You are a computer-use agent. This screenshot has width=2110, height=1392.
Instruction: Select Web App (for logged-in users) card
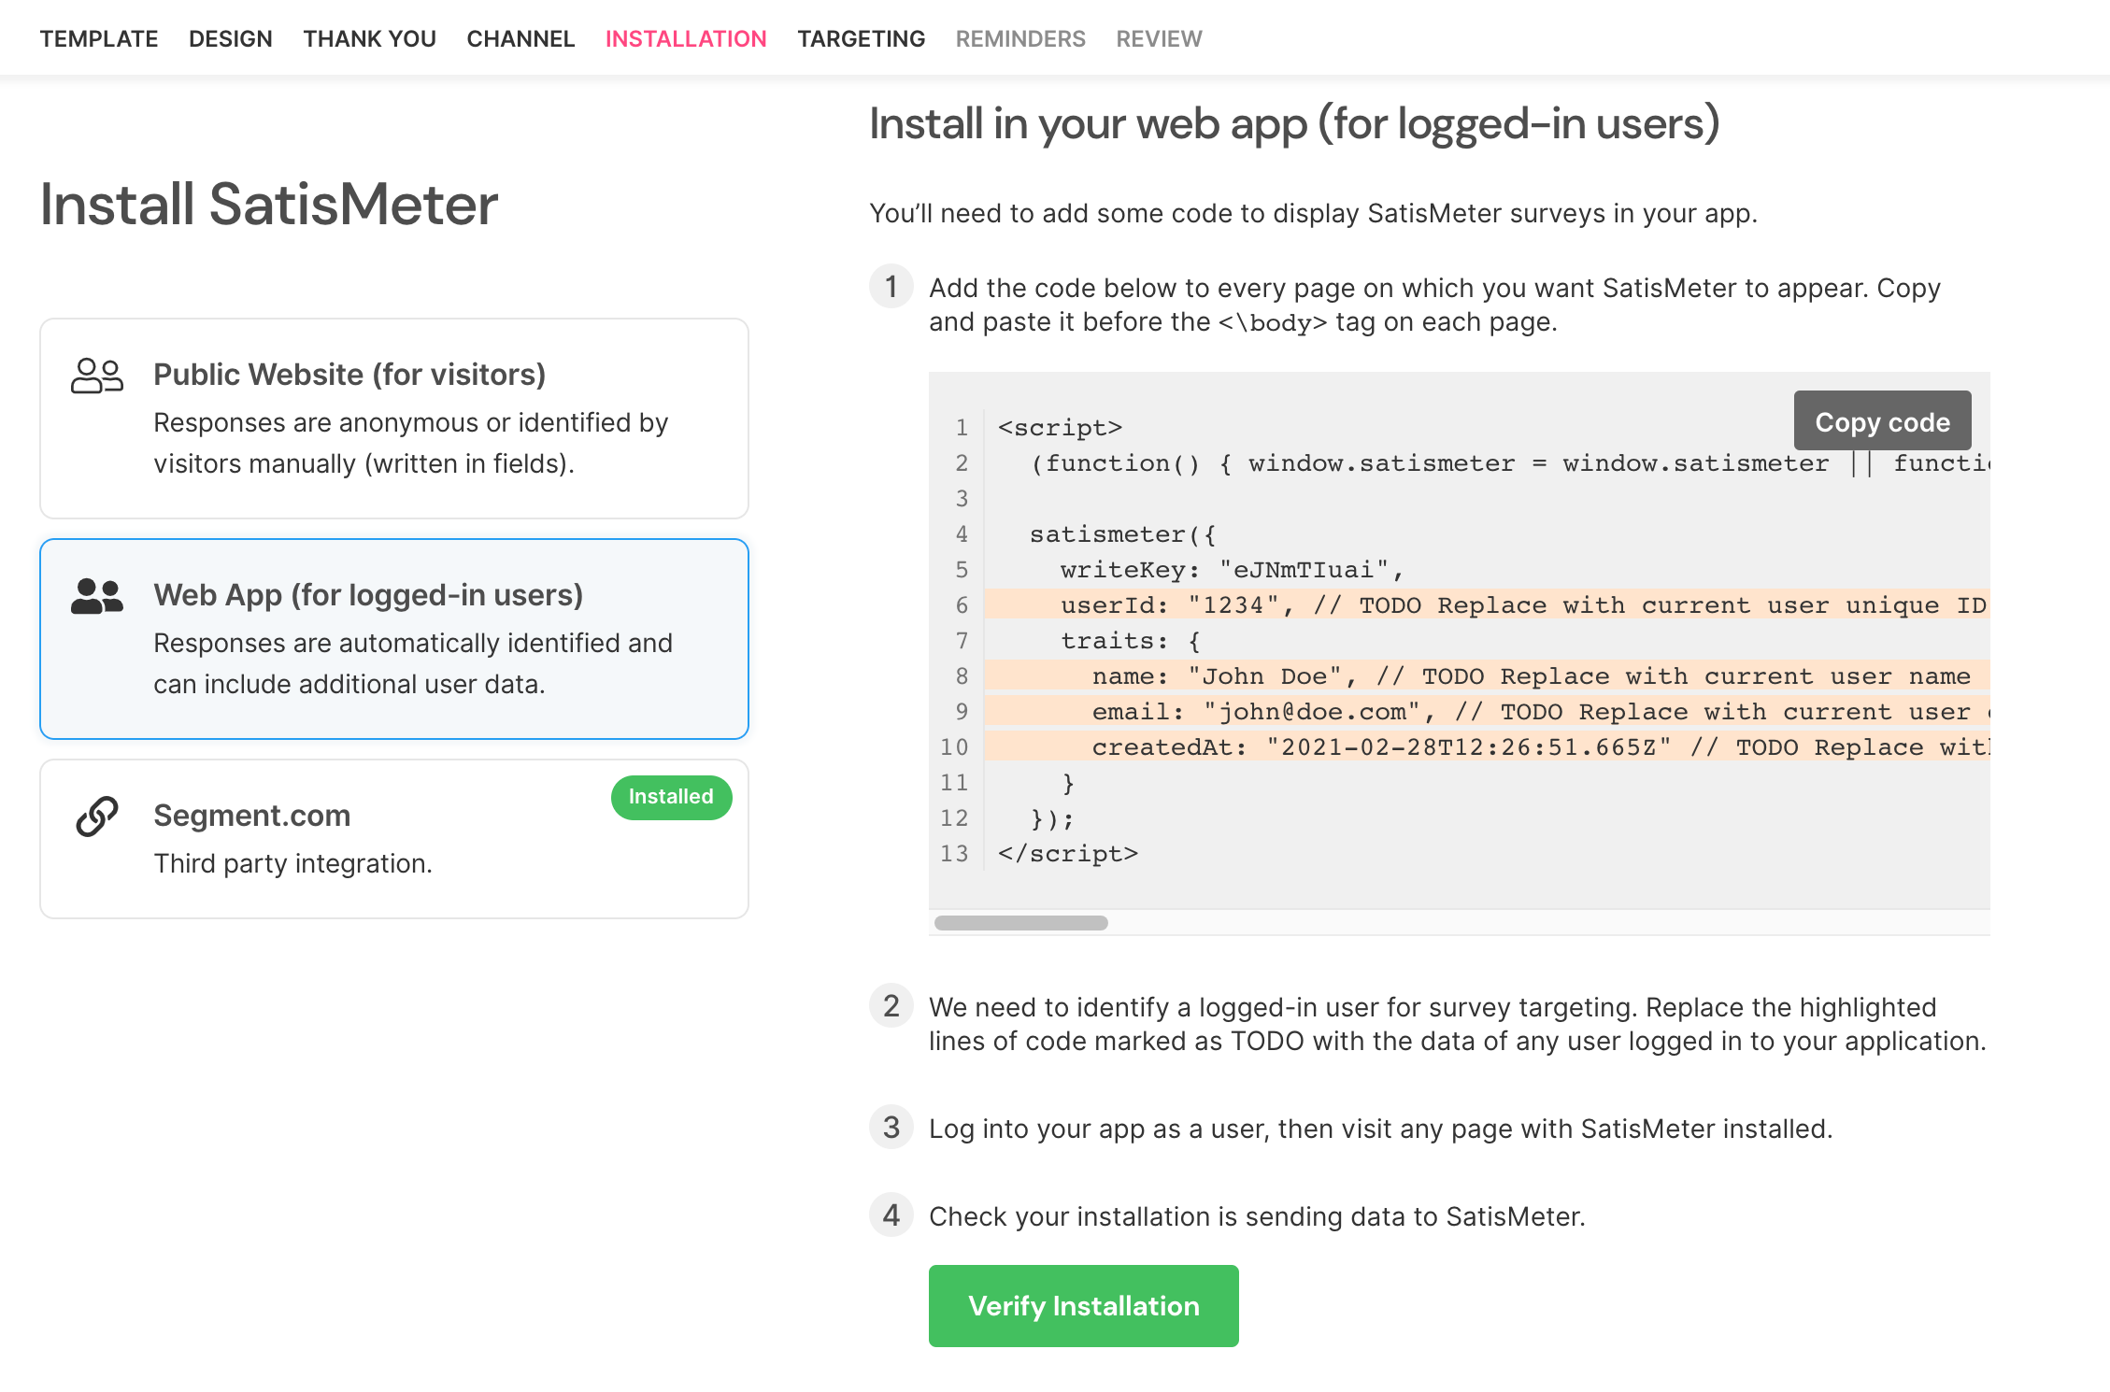[394, 639]
